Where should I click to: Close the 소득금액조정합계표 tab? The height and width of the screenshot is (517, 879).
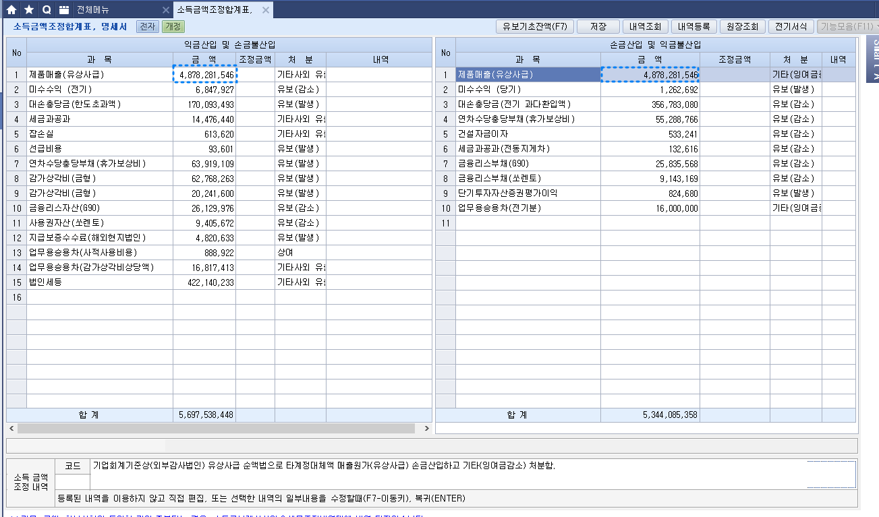click(x=266, y=11)
